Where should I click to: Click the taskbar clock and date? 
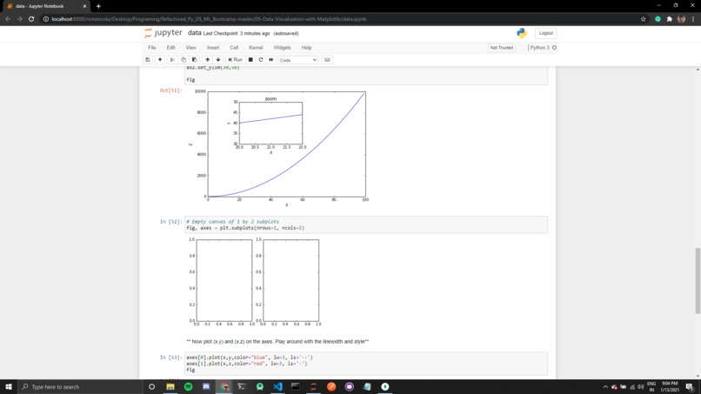[670, 387]
